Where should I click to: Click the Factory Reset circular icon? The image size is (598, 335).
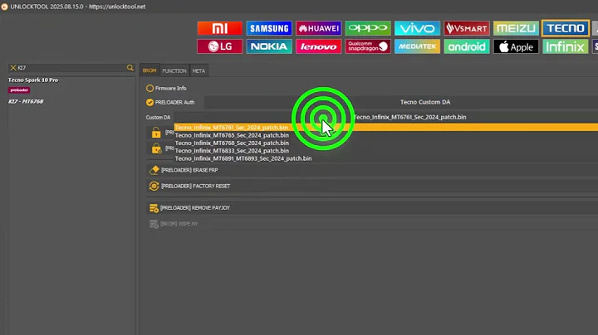(154, 186)
